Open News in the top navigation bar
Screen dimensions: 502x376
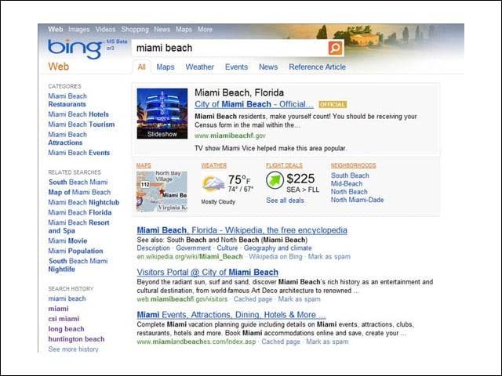click(162, 29)
